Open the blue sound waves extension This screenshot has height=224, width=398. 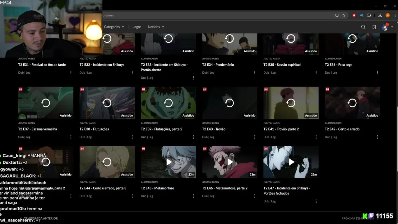click(x=361, y=15)
